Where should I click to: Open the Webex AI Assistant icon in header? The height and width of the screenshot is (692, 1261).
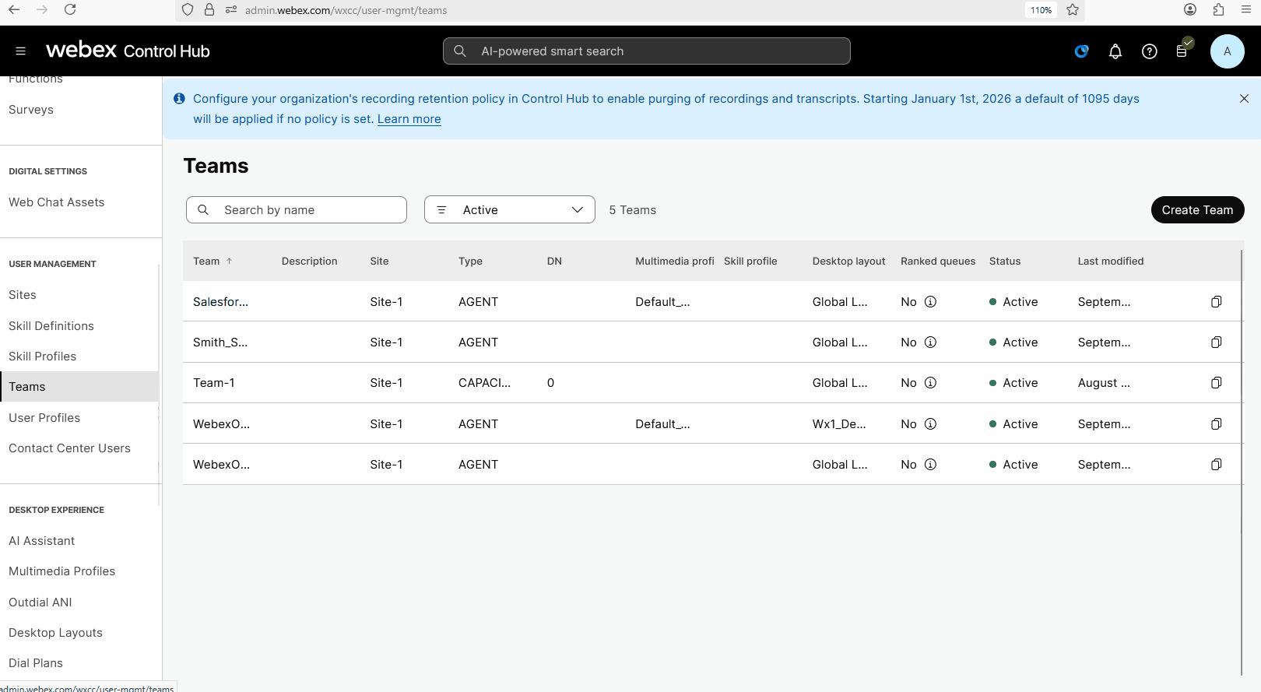coord(1081,51)
